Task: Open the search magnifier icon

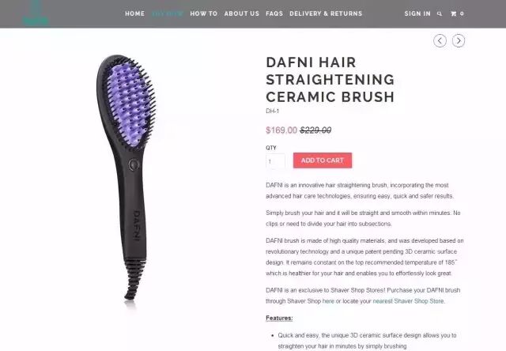Action: (440, 13)
